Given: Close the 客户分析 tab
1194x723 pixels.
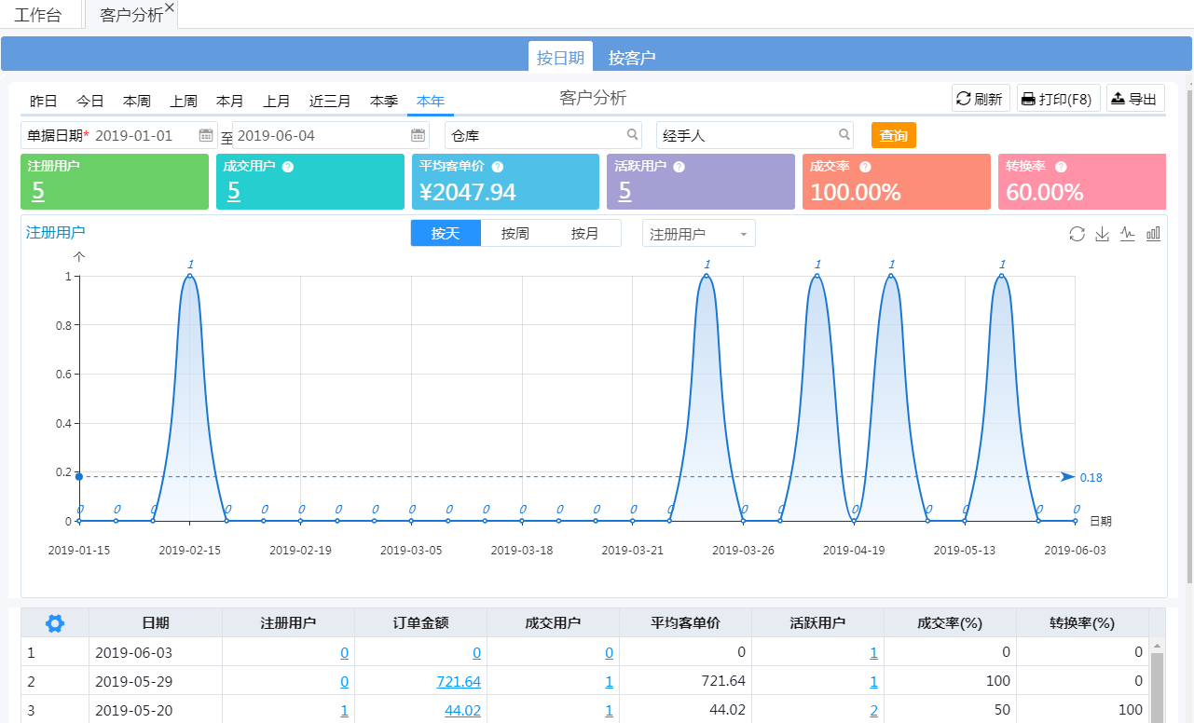Looking at the screenshot, I should coord(170,7).
